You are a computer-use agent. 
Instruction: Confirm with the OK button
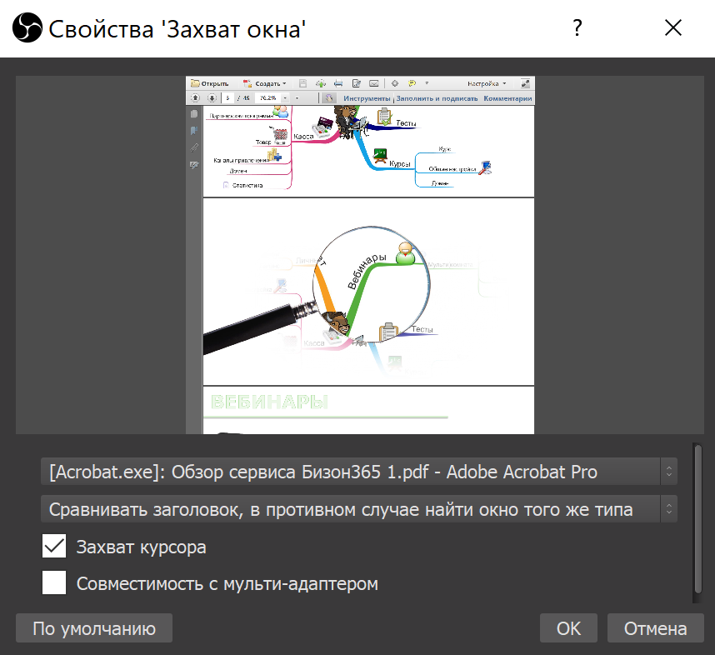pos(568,628)
